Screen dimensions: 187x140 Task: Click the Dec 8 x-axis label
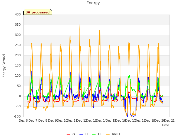43,120
